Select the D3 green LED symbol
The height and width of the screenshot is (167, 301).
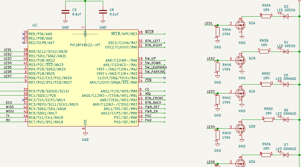point(286,16)
